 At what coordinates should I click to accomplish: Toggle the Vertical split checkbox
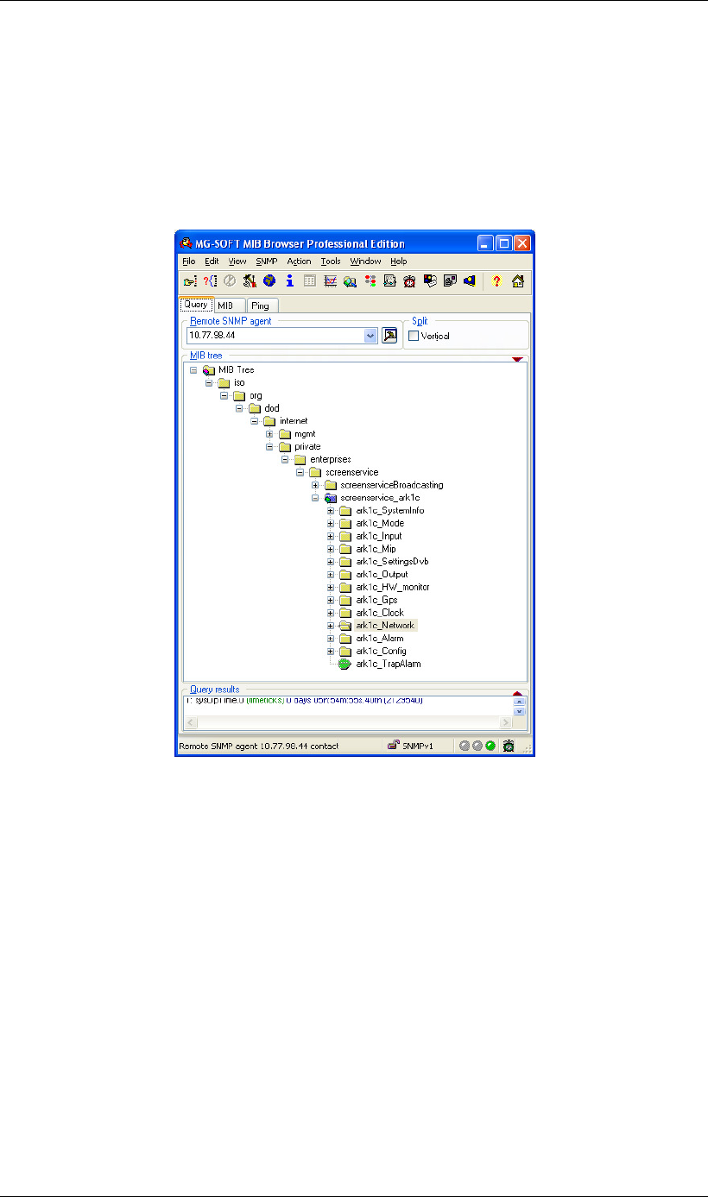[x=414, y=337]
